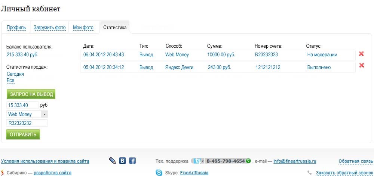
Task: Click the Статус column header
Action: pos(314,46)
